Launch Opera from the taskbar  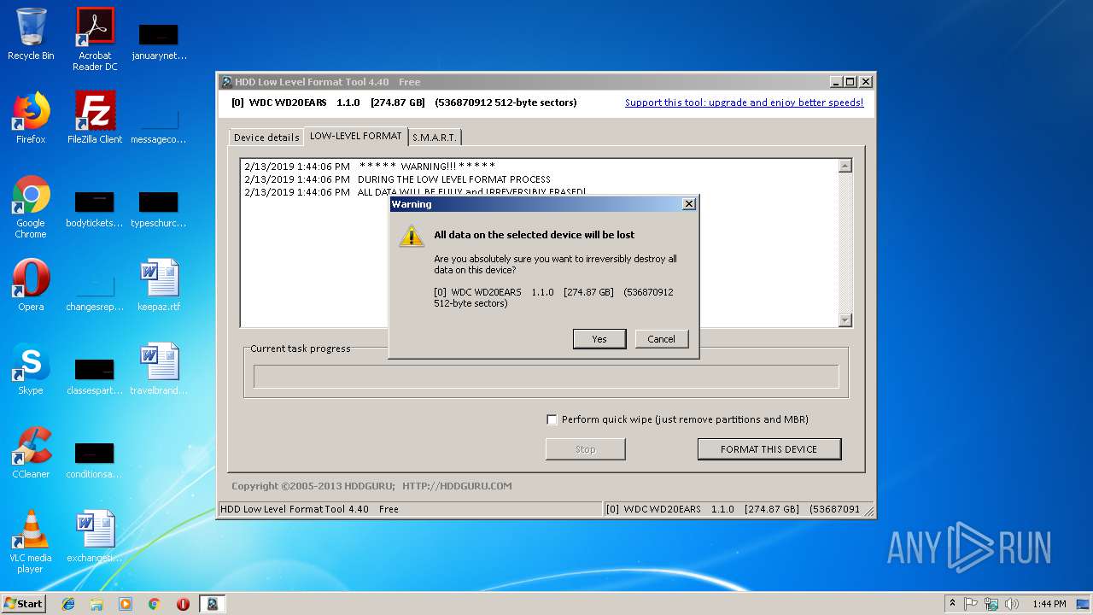pyautogui.click(x=183, y=604)
